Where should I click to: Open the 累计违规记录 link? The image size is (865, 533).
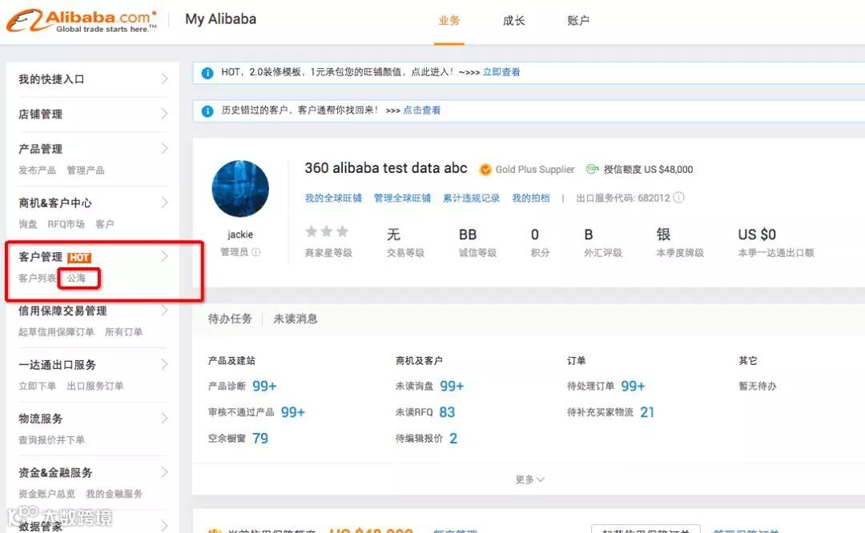coord(471,198)
